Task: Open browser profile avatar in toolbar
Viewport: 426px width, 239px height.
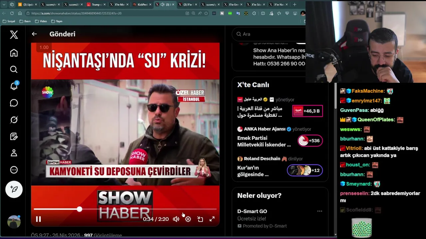Action: pos(303,13)
